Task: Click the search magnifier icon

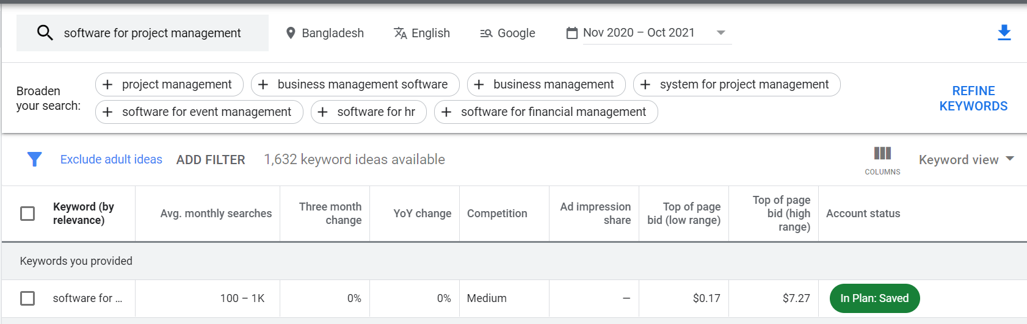Action: coord(45,33)
